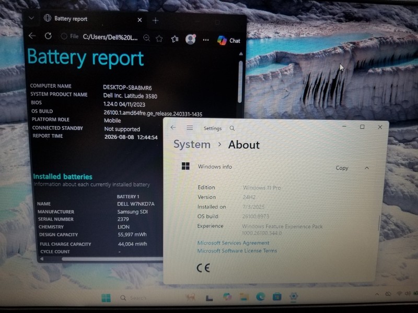This screenshot has height=313, width=418.
Task: Show hidden system tray icons
Action: (x=377, y=294)
